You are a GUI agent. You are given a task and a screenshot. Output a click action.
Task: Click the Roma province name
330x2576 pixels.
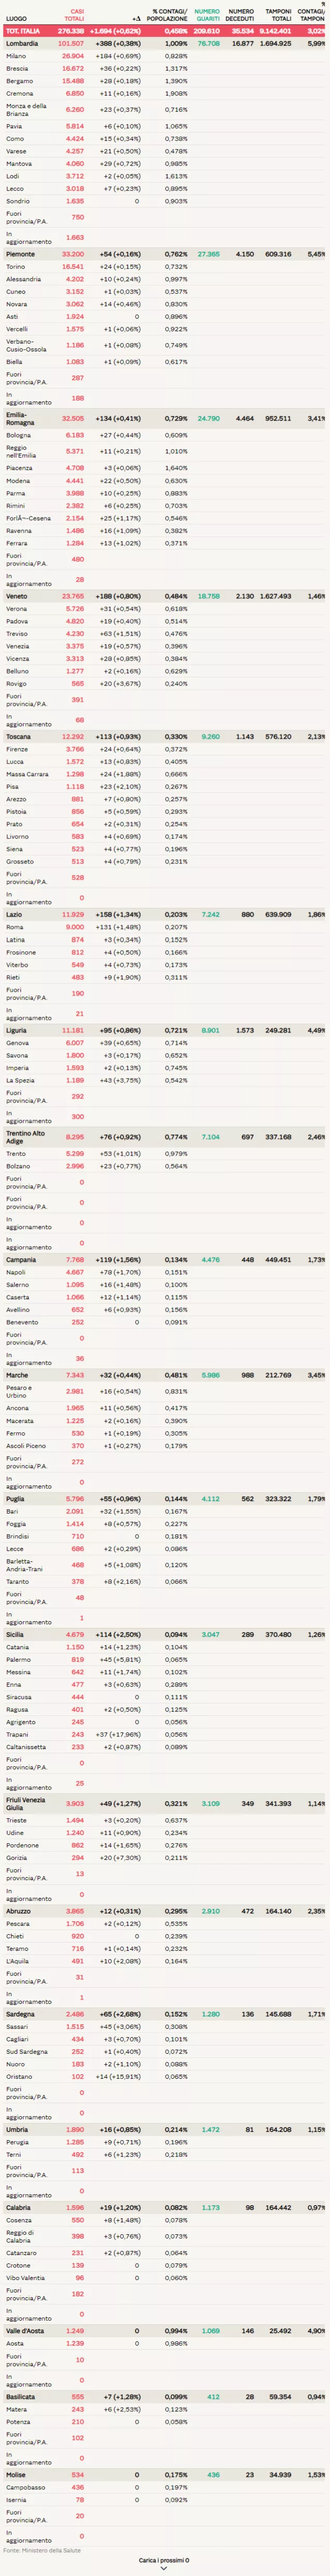[x=14, y=927]
